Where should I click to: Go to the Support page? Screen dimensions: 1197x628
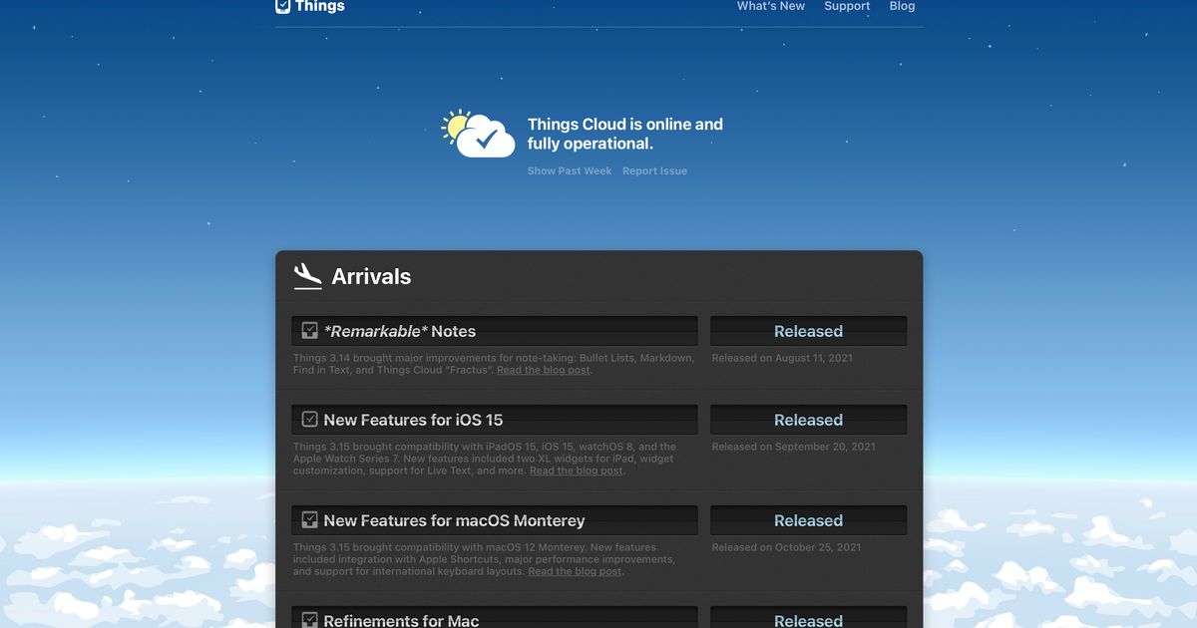tap(847, 6)
